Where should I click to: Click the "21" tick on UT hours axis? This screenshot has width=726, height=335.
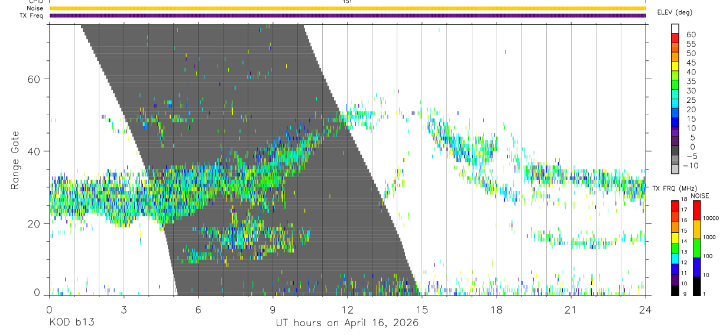[571, 309]
